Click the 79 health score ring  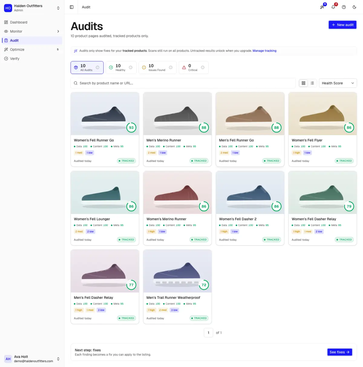349,206
